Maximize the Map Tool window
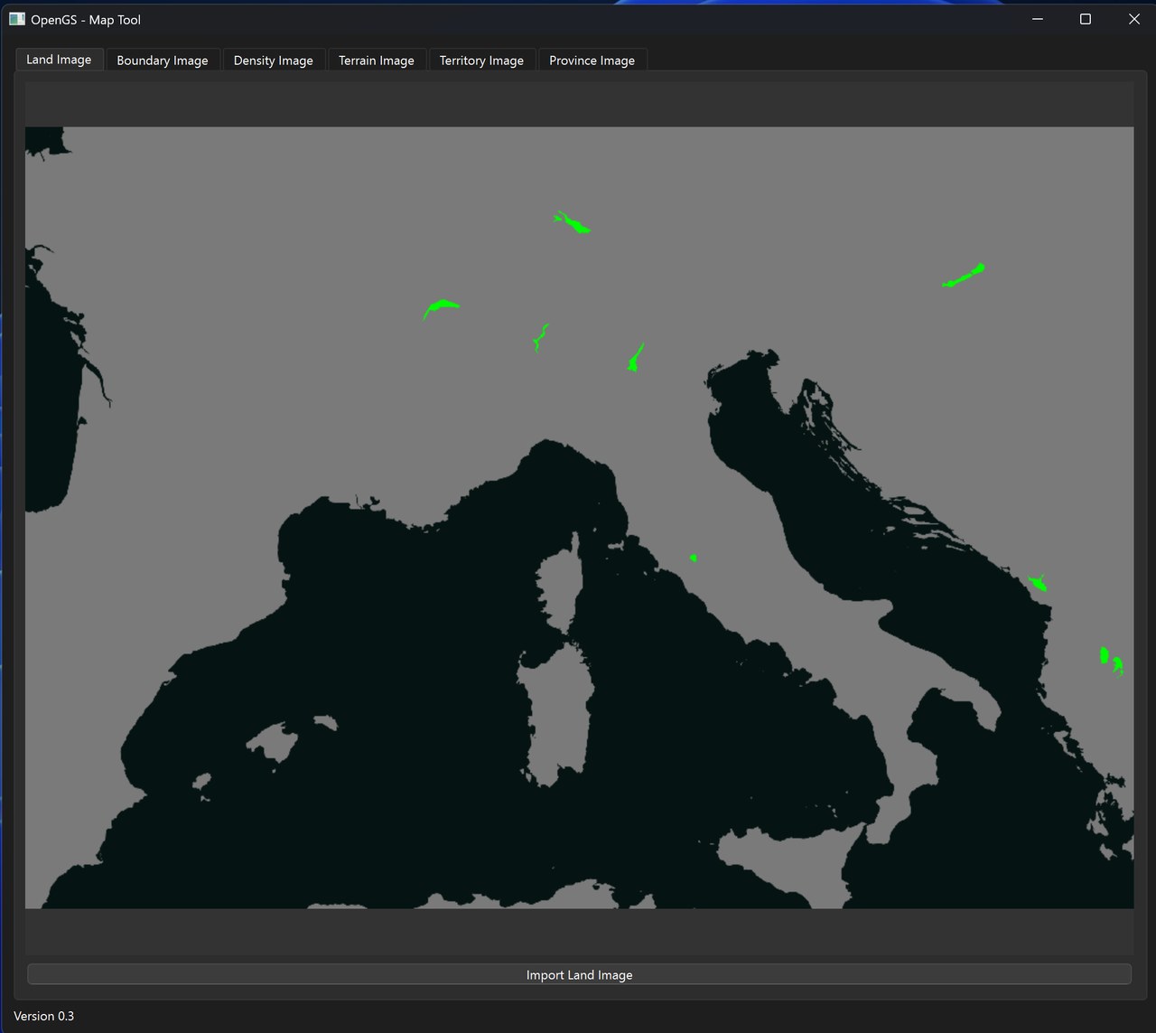1156x1033 pixels. (1086, 18)
